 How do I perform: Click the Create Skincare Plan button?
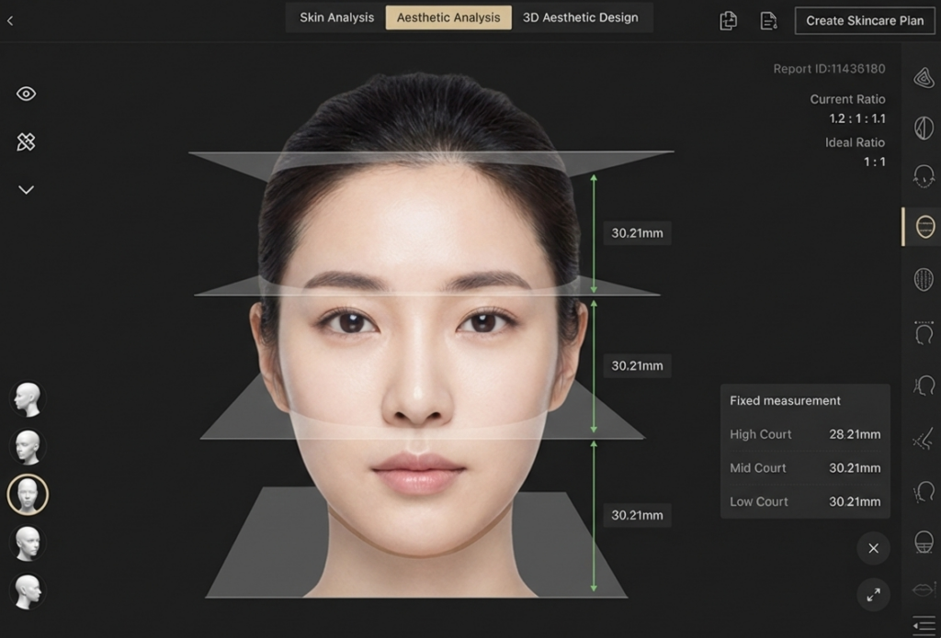(865, 20)
